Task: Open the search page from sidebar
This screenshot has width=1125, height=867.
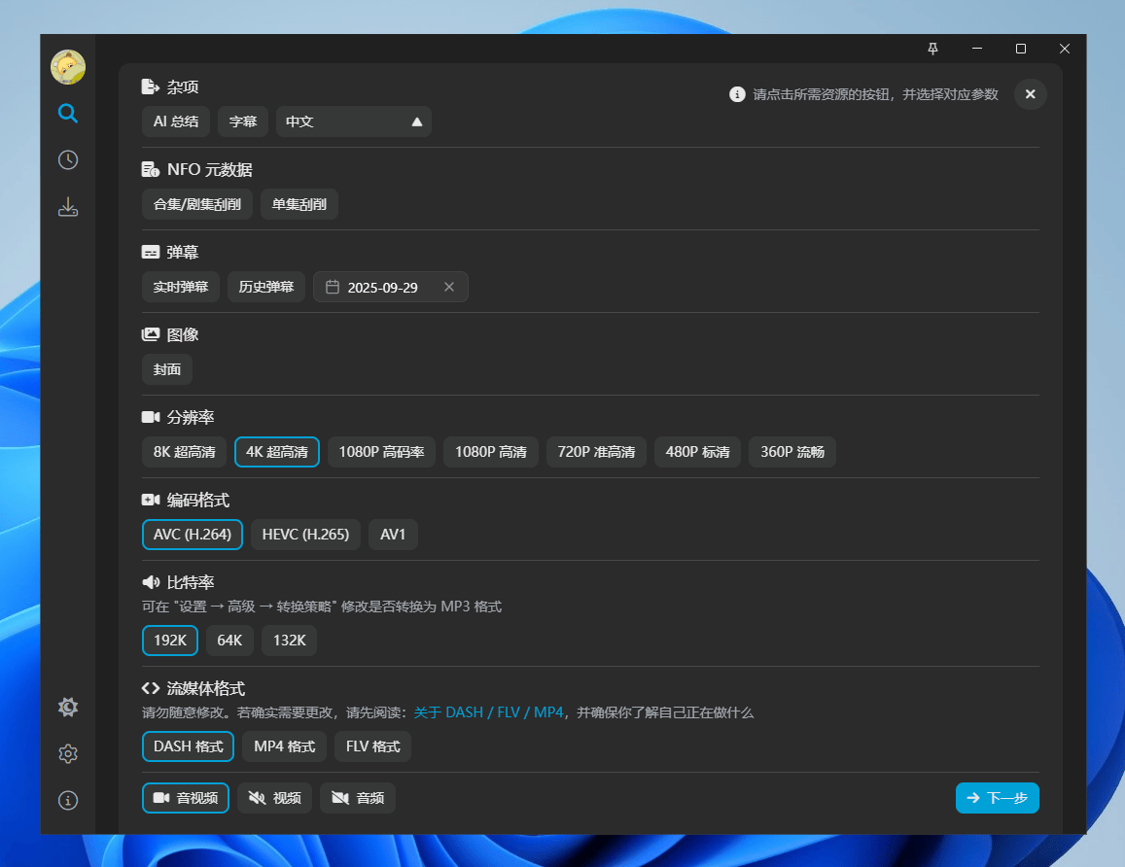Action: tap(67, 114)
